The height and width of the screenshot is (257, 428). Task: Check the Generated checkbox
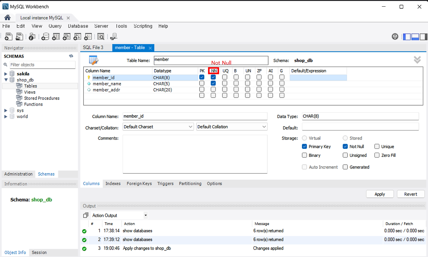345,167
